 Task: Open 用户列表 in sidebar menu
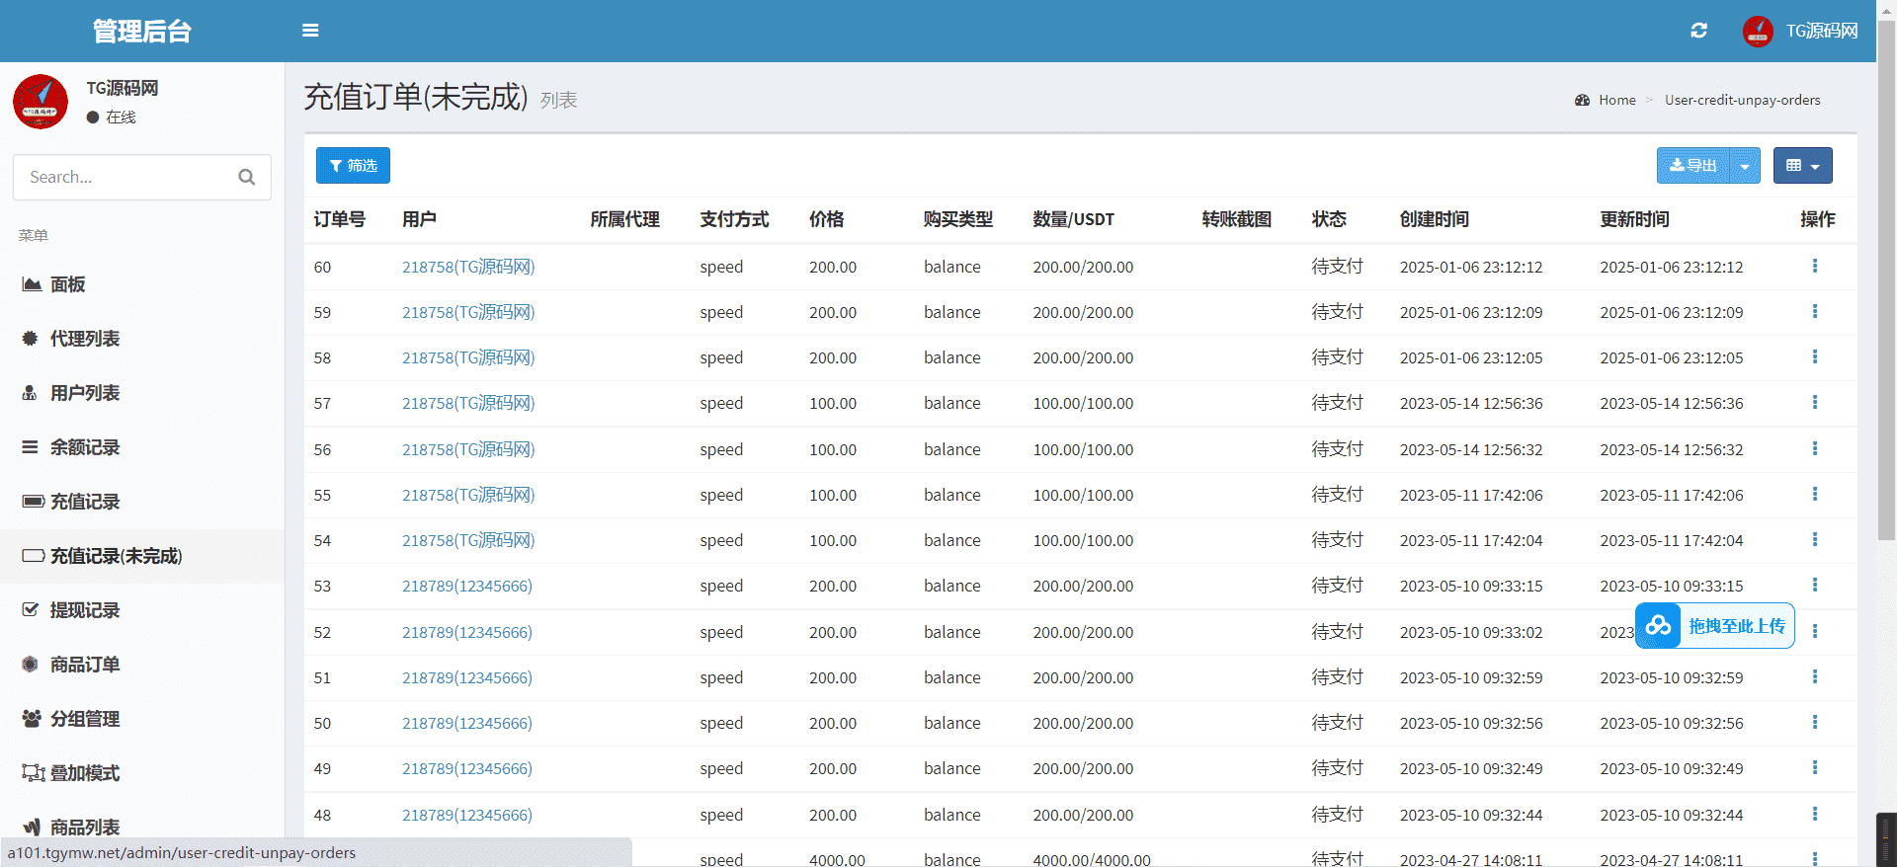[85, 393]
